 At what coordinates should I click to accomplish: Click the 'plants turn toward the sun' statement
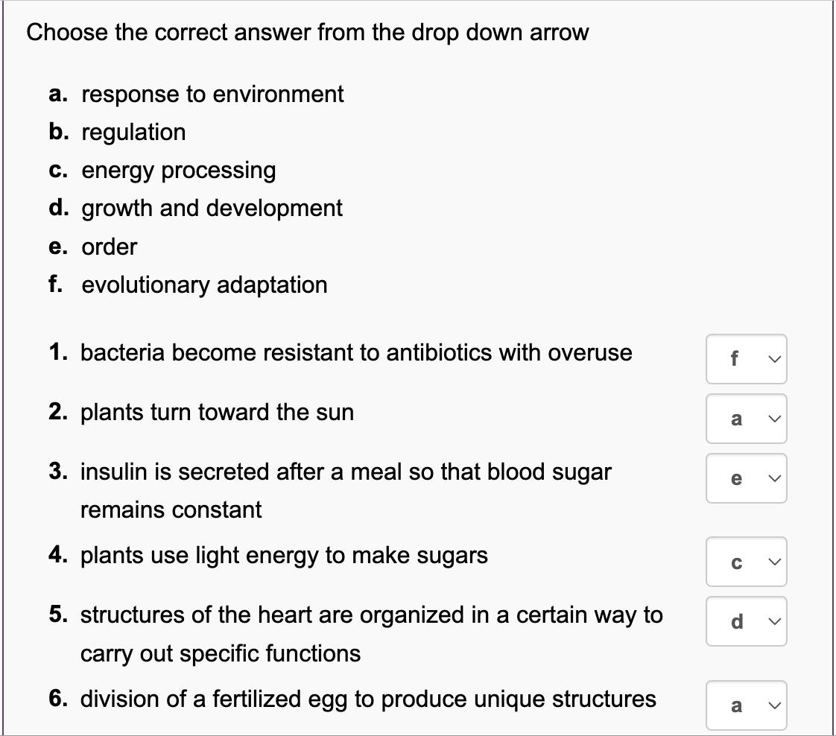click(x=217, y=413)
